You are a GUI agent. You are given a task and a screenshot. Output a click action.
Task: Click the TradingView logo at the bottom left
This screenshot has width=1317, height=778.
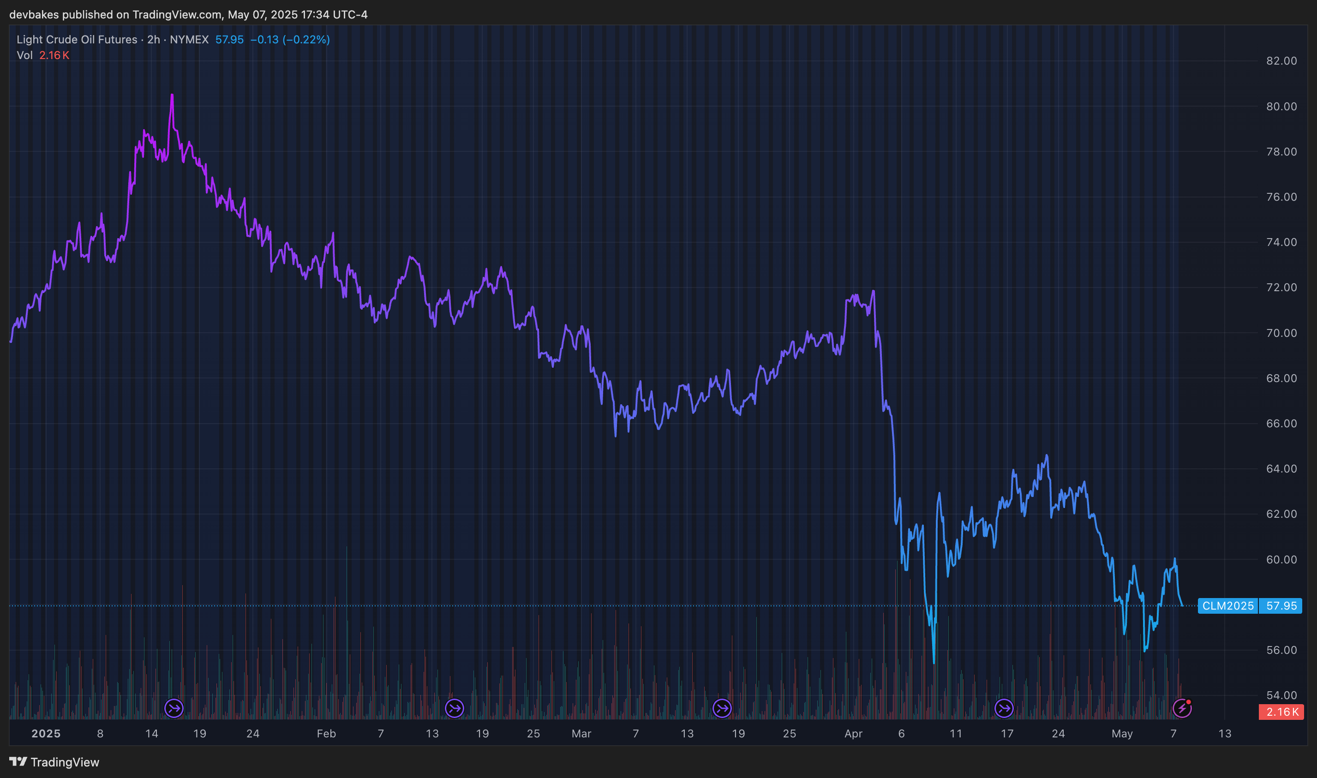[54, 762]
